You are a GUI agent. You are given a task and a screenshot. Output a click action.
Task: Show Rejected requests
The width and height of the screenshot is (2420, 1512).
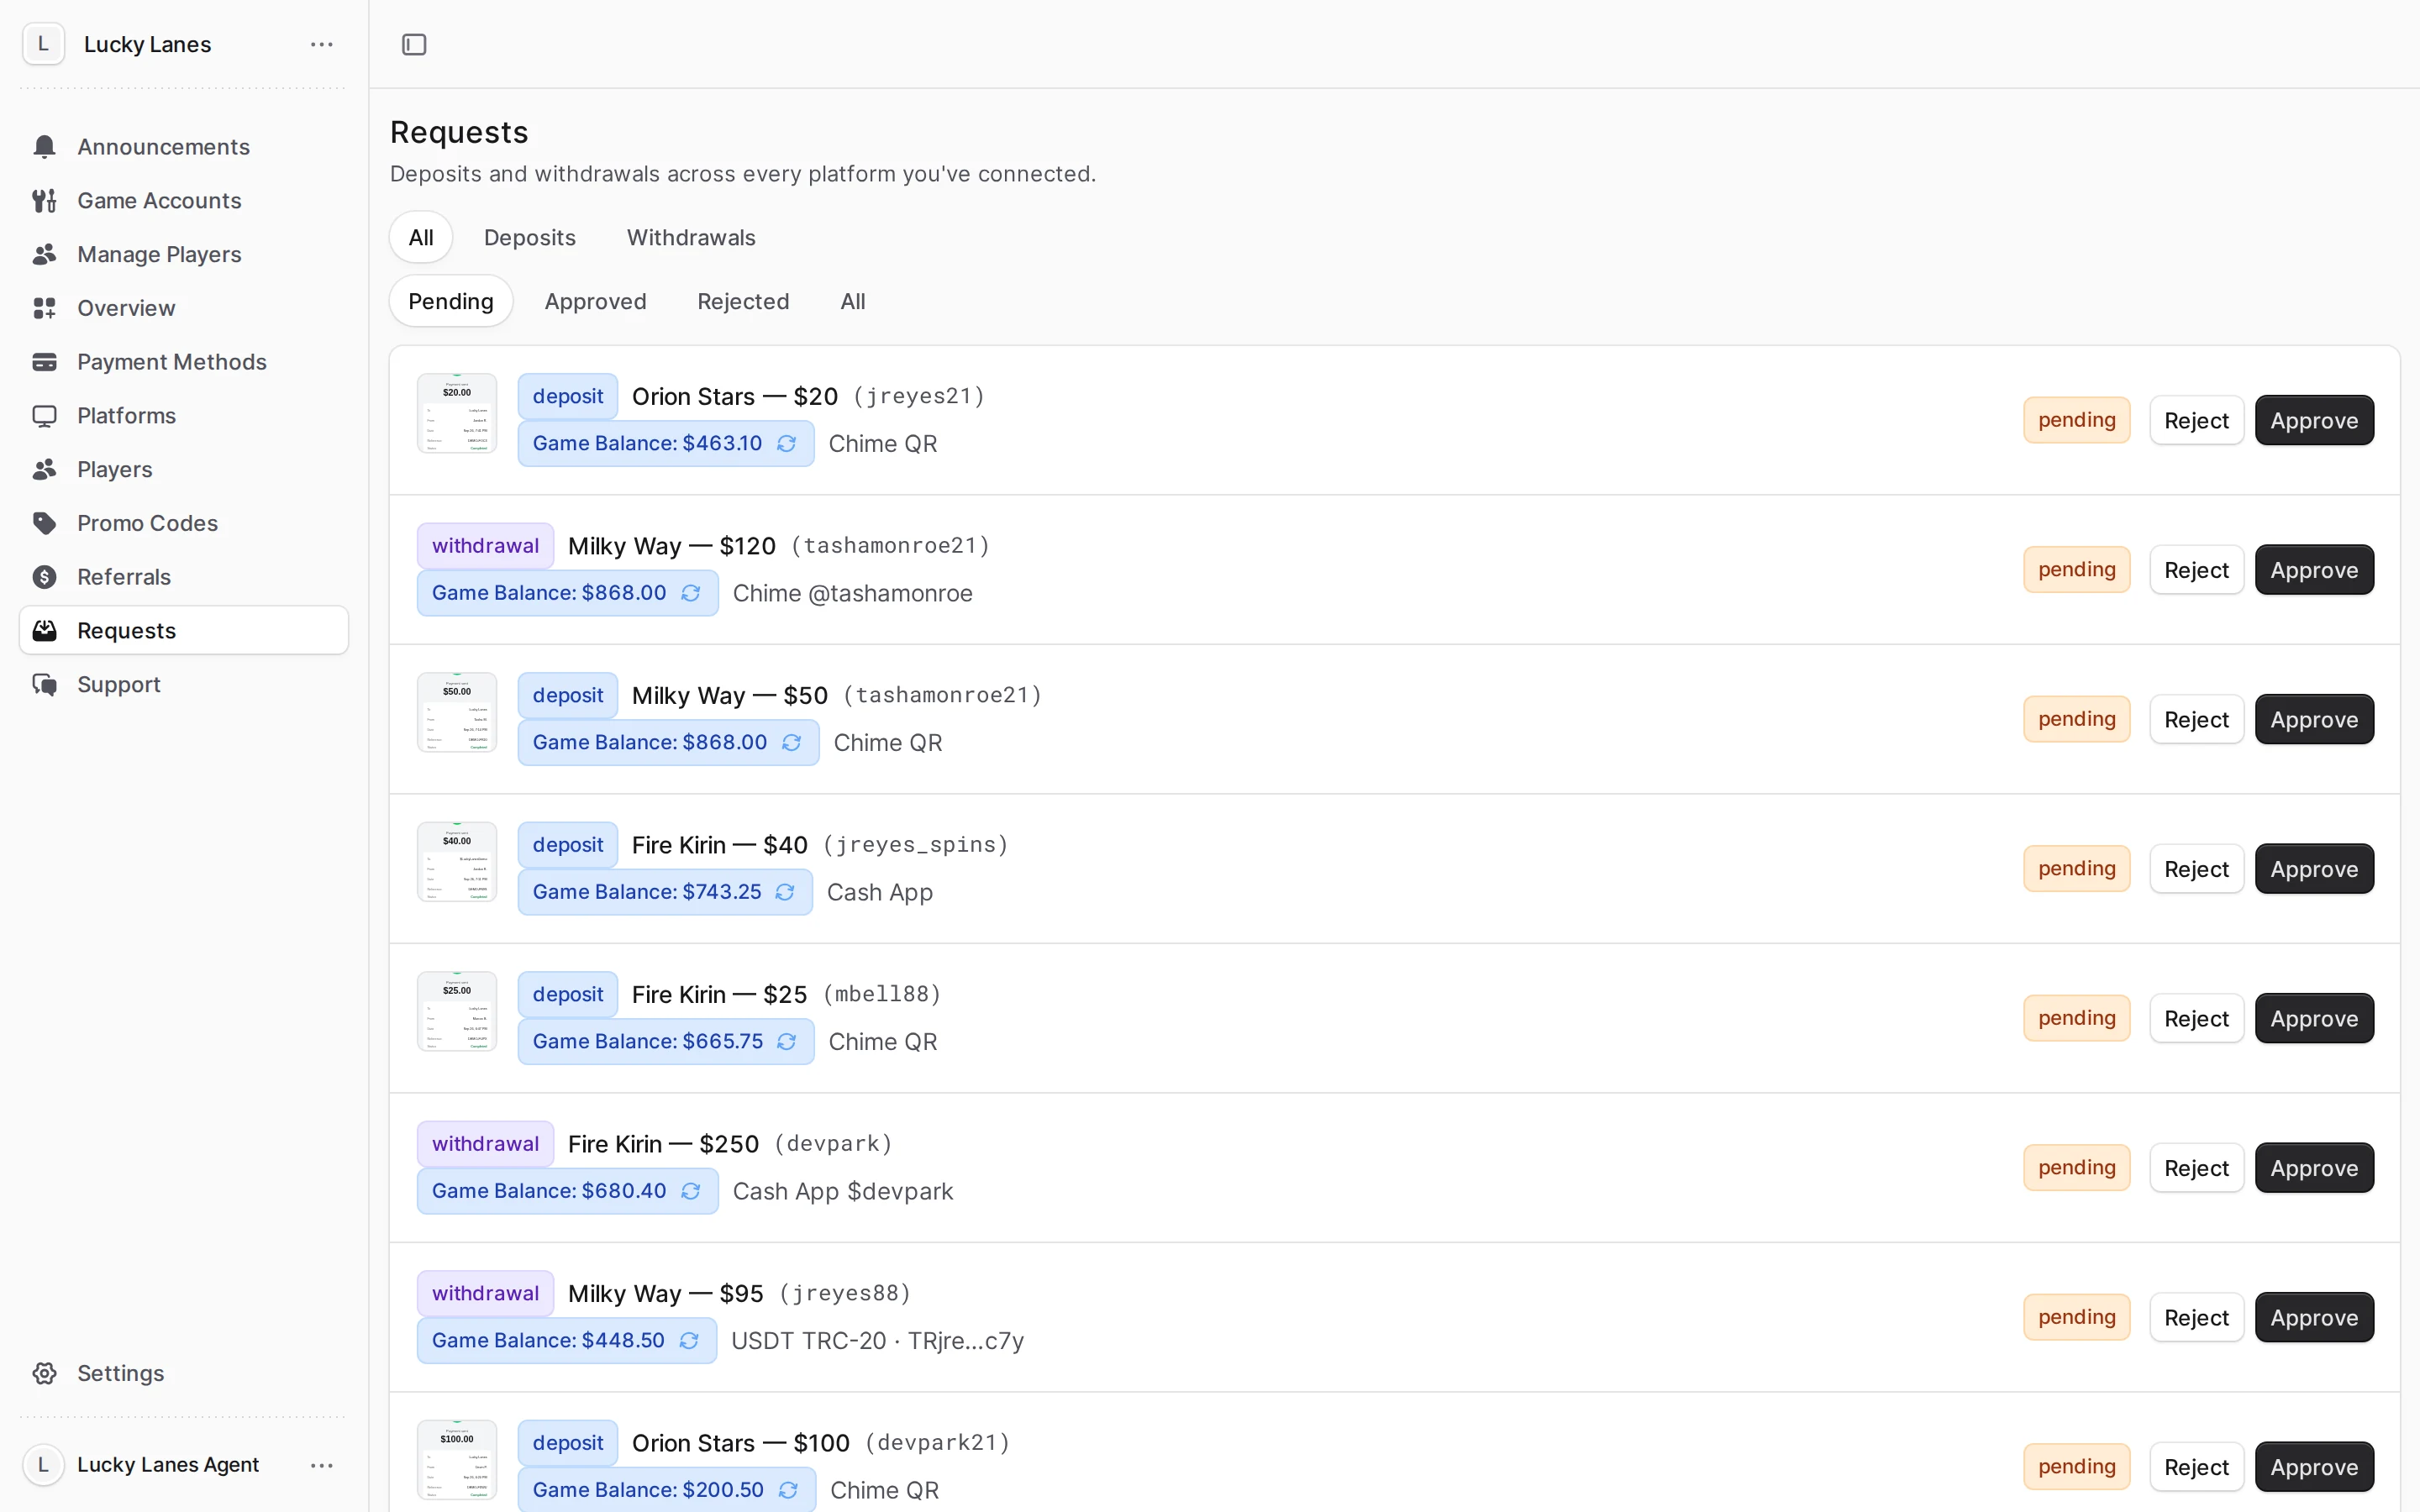(x=743, y=301)
